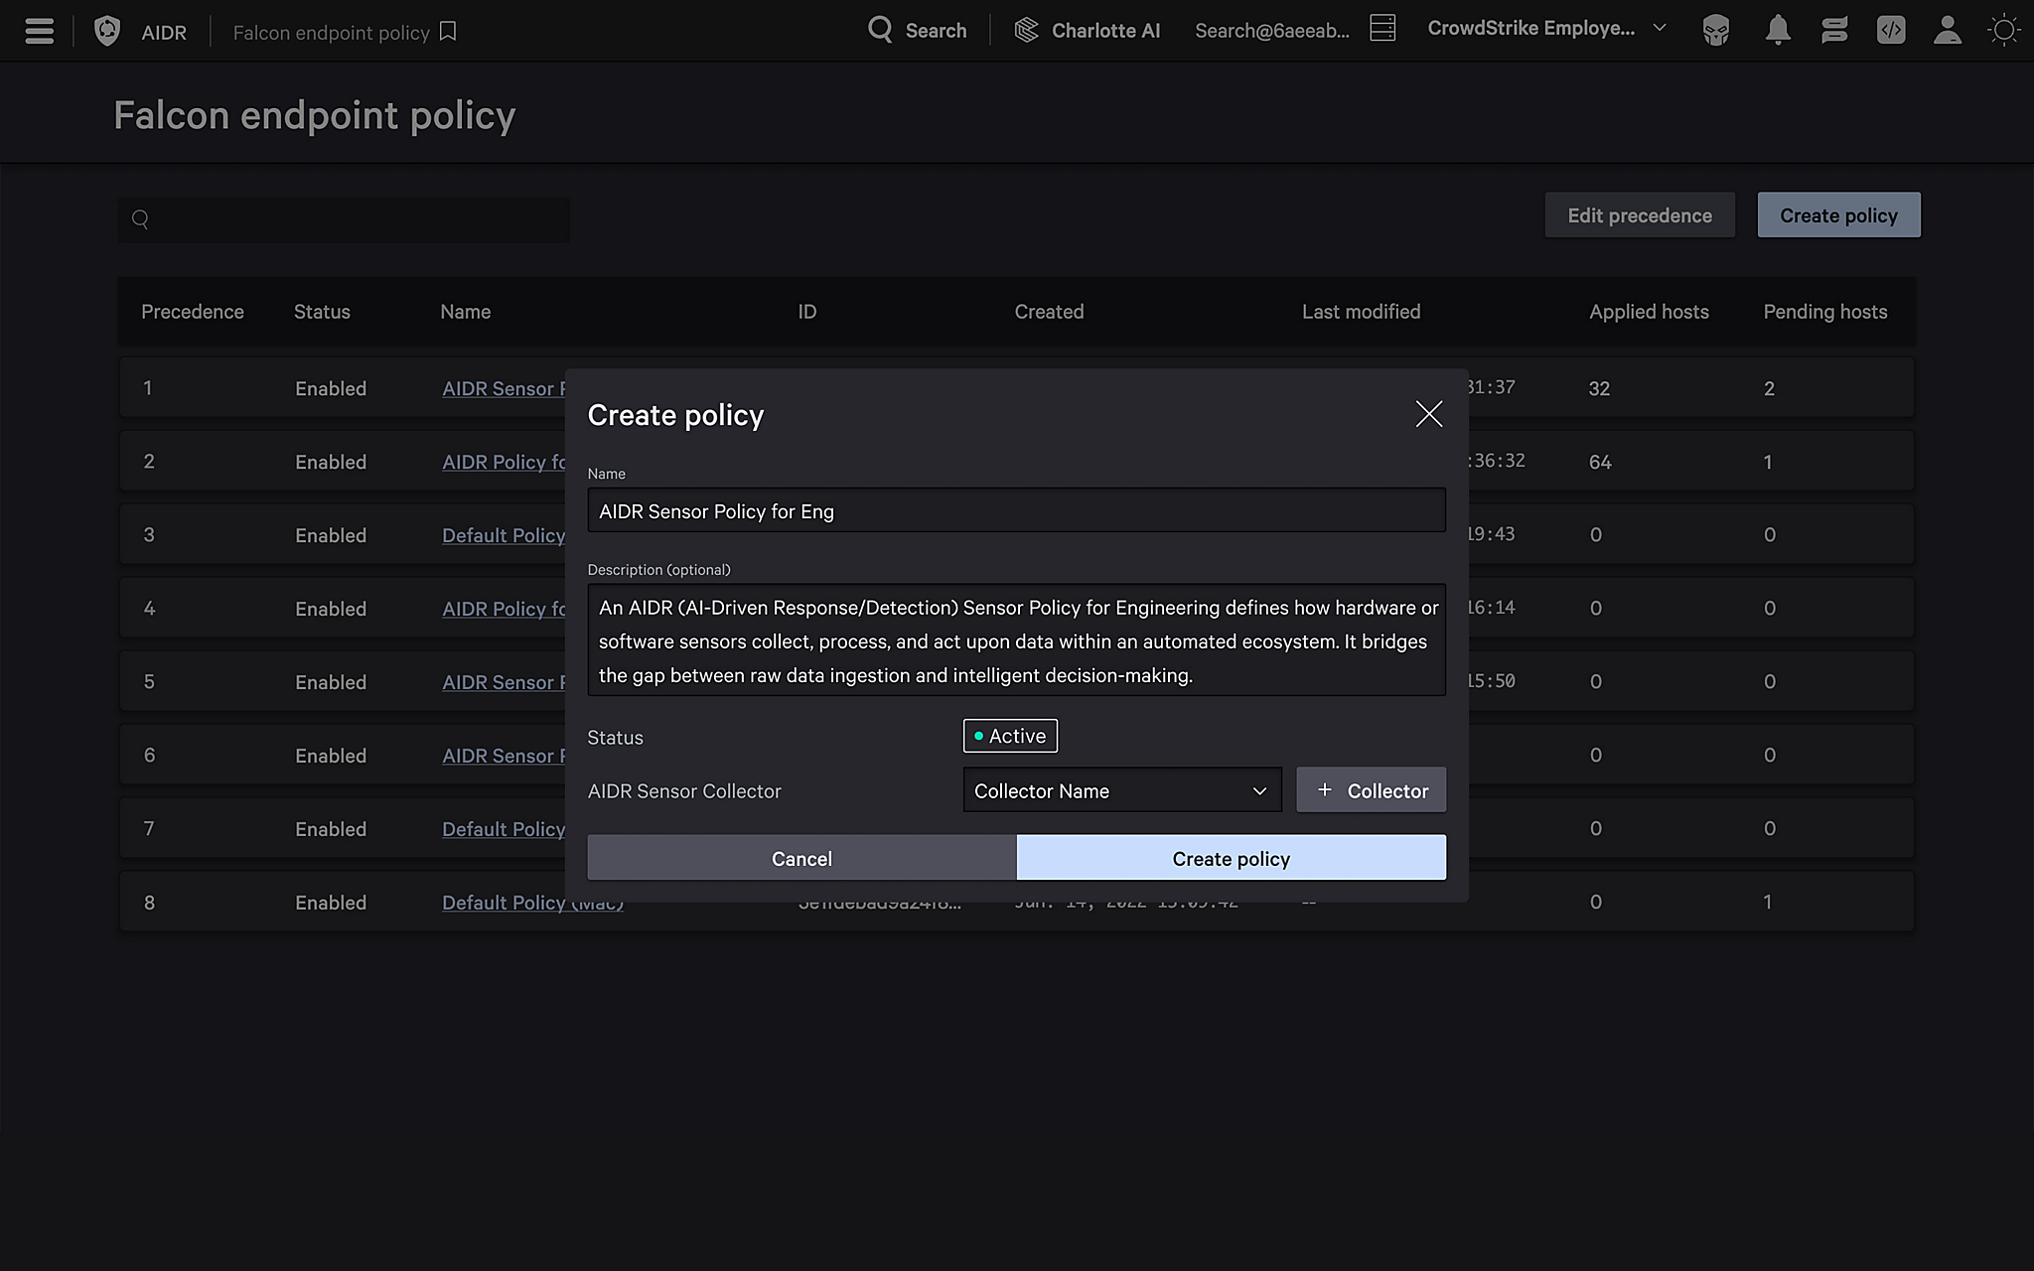Screen dimensions: 2034x1271
Task: Open the top bar Search
Action: click(x=918, y=31)
